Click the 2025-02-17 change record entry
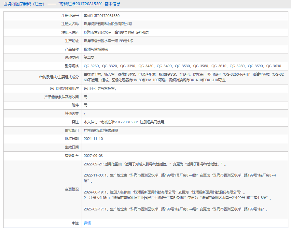This screenshot has height=230, width=291. (176, 209)
